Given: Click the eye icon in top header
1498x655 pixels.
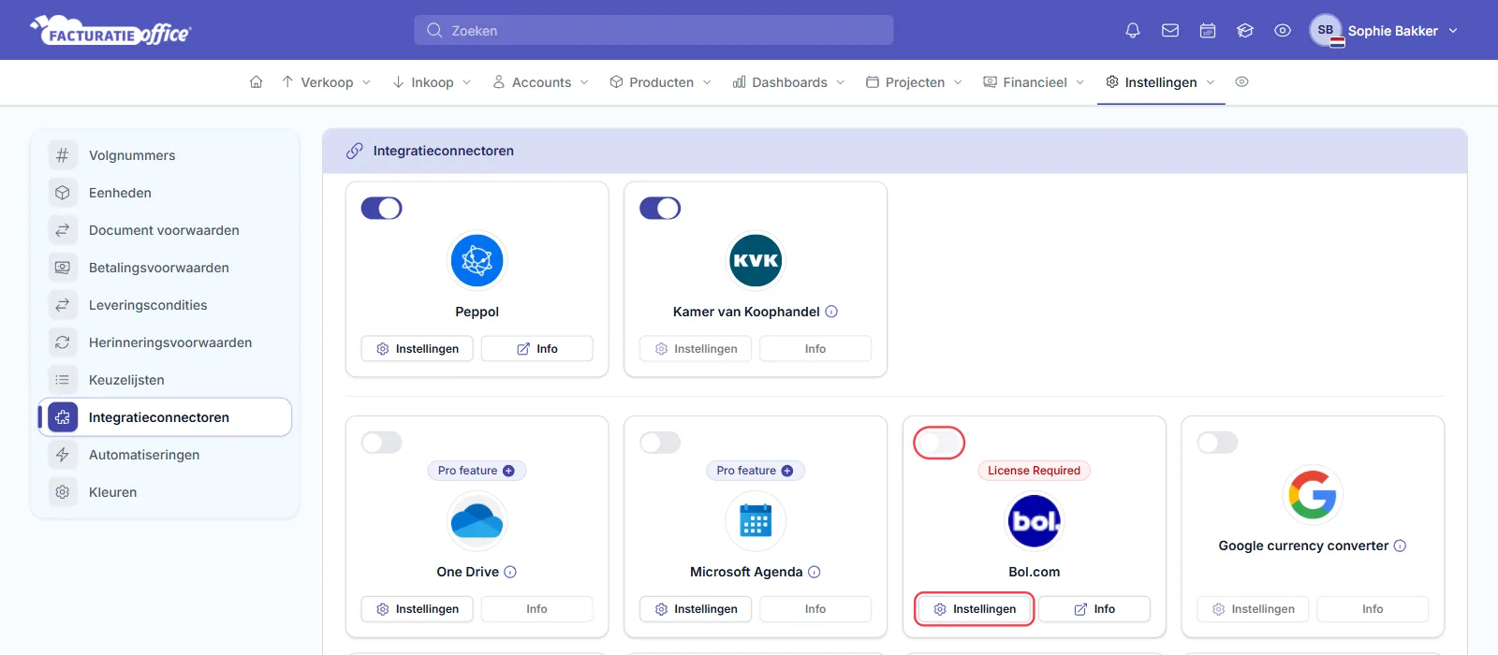Looking at the screenshot, I should click(x=1283, y=30).
